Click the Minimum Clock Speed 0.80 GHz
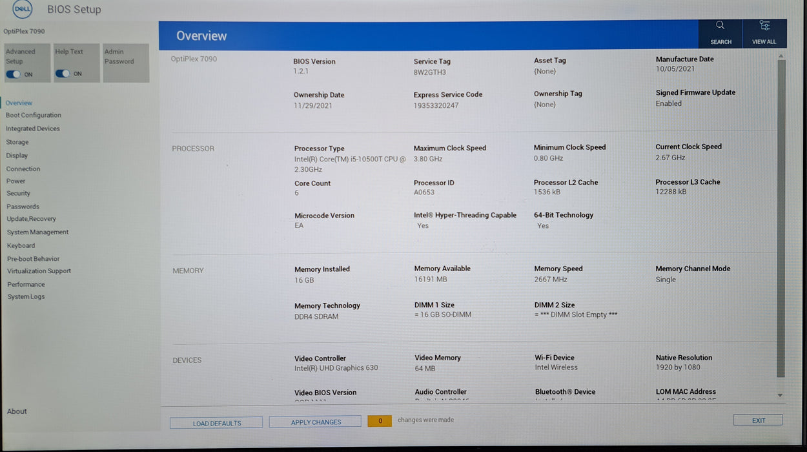 tap(548, 158)
